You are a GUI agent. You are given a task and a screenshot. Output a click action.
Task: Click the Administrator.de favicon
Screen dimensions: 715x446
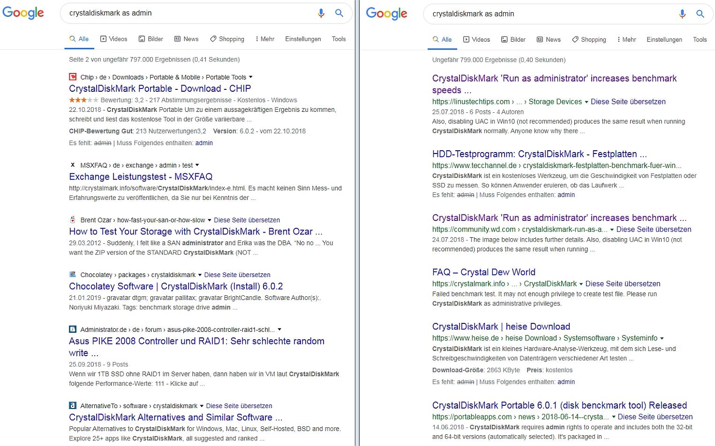[73, 329]
